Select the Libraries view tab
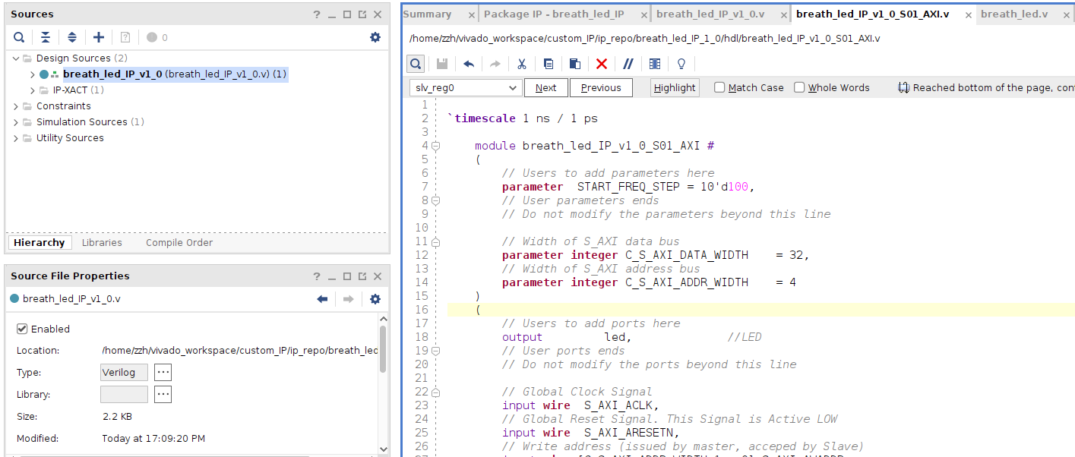The width and height of the screenshot is (1075, 457). click(x=102, y=243)
